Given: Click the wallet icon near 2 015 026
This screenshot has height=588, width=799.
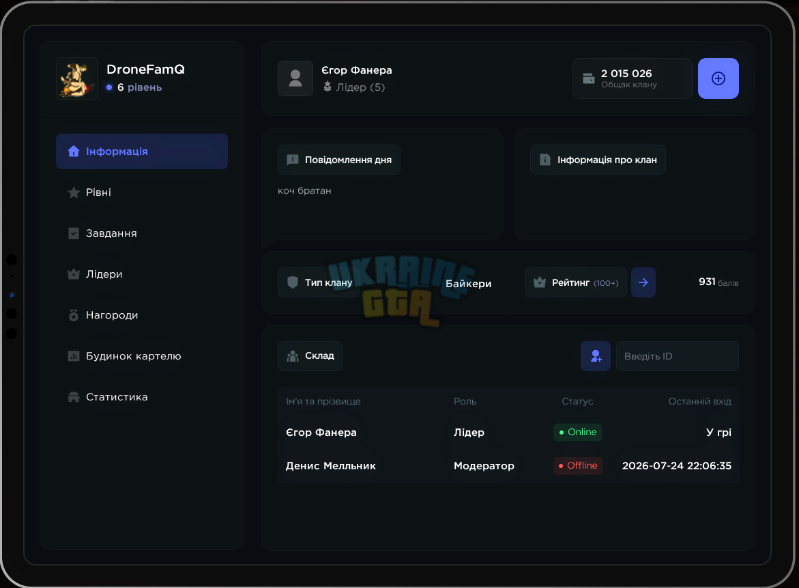Looking at the screenshot, I should 589,78.
